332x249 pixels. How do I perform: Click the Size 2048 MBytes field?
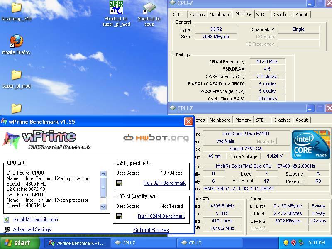pos(216,37)
